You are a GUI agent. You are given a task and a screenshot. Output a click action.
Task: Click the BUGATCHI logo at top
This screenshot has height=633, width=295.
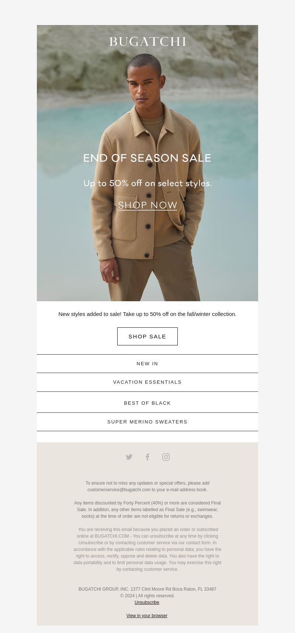147,42
